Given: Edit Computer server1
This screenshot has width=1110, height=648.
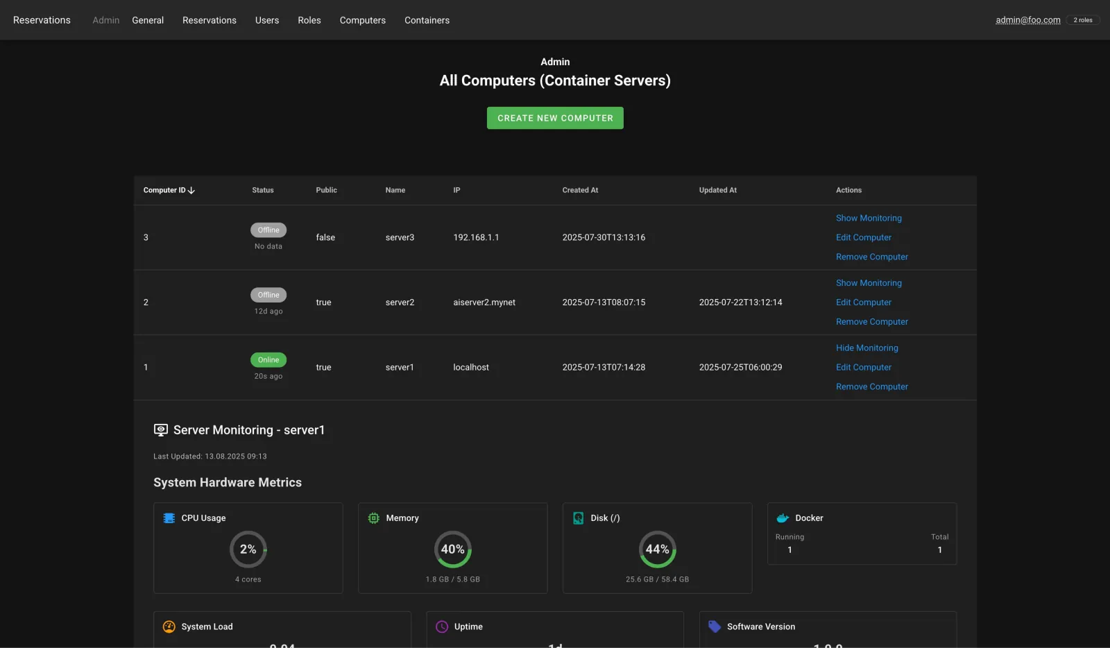Looking at the screenshot, I should point(864,368).
